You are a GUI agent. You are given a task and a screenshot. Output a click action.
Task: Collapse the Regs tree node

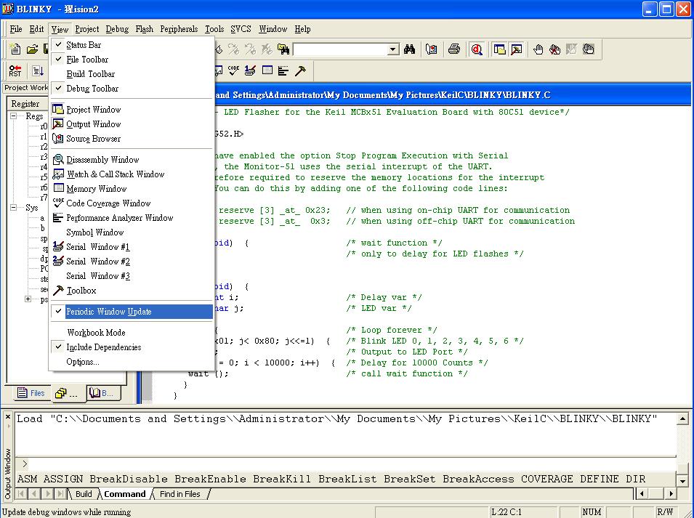[14, 116]
